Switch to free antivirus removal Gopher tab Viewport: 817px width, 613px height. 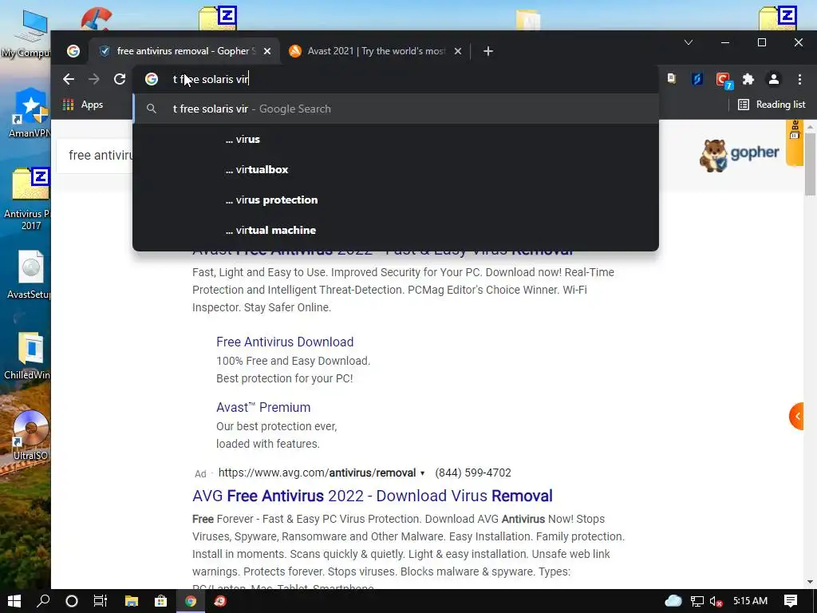coord(185,51)
